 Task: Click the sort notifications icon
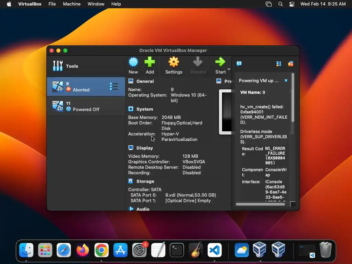279,64
